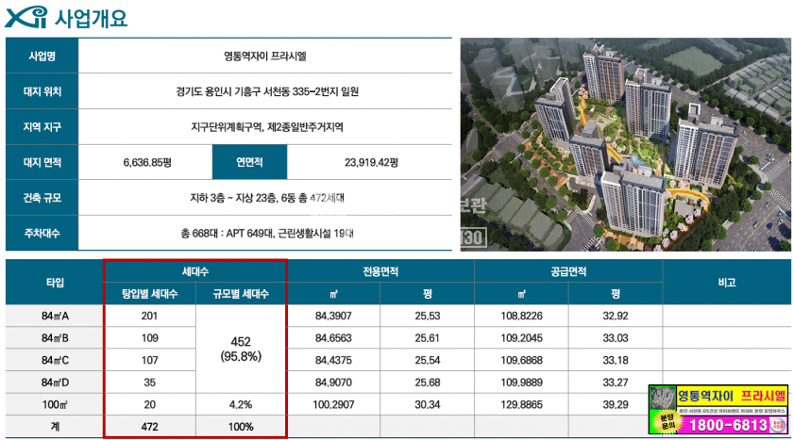Select the 대지 위치 header cell
793x440 pixels.
[42, 91]
